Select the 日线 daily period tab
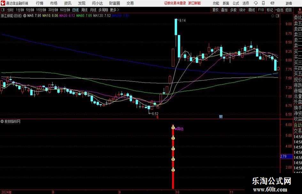Viewport: 302px width, 194px height. click(x=75, y=10)
